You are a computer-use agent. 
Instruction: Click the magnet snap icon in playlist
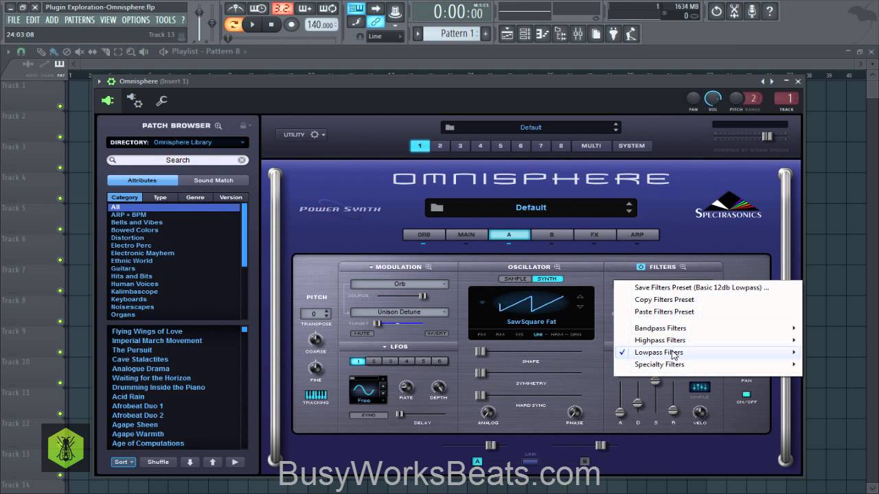coord(21,51)
